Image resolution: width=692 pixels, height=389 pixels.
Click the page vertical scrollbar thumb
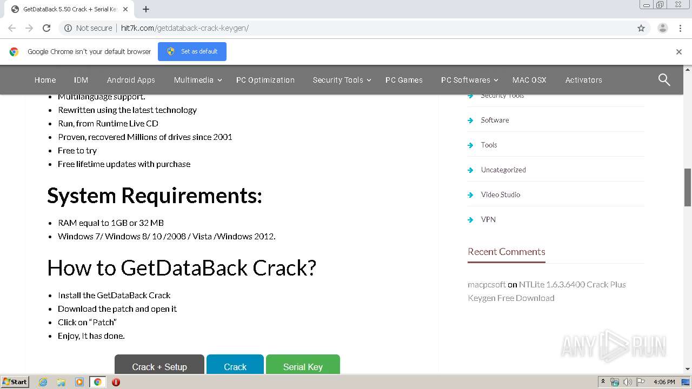688,187
